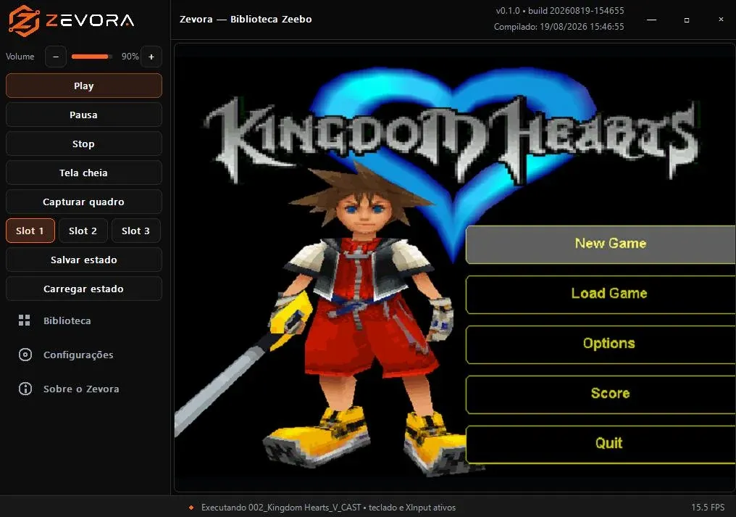Halt emulation with the Stop button
The width and height of the screenshot is (736, 517).
tap(83, 144)
